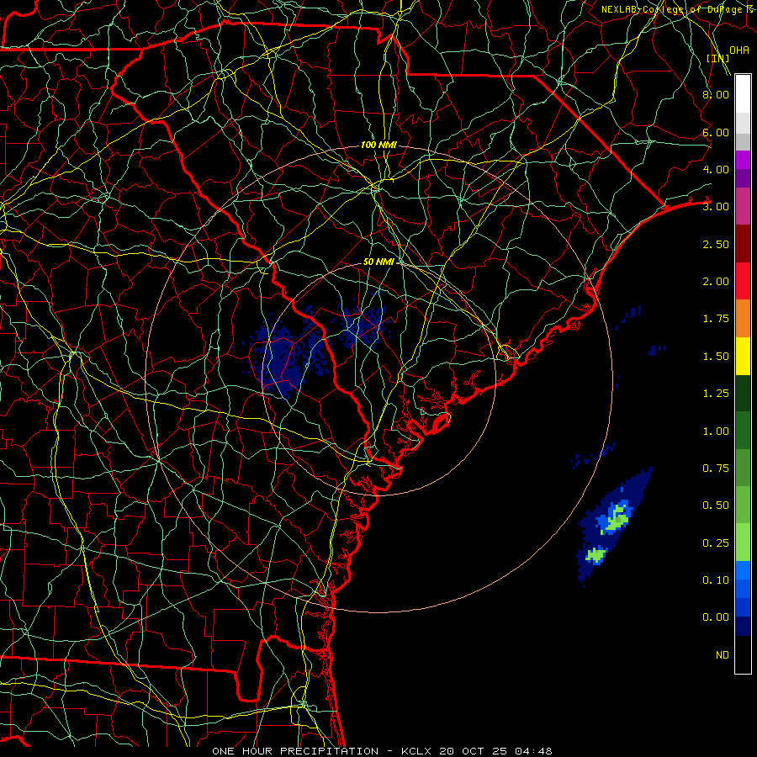Viewport: 757px width, 757px height.
Task: Select the white swatch at legend top
Action: click(743, 94)
